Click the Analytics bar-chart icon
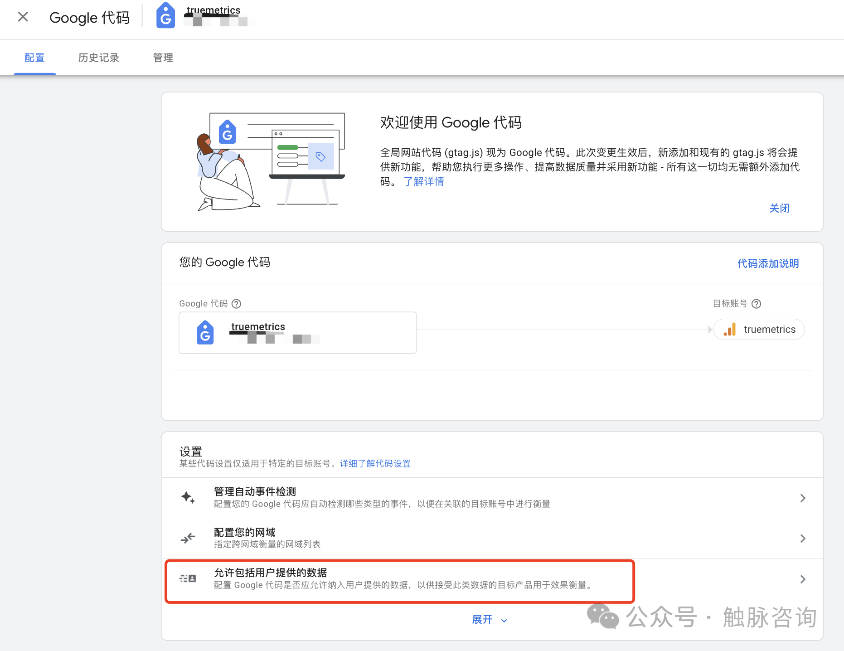Viewport: 844px width, 651px height. [x=730, y=330]
